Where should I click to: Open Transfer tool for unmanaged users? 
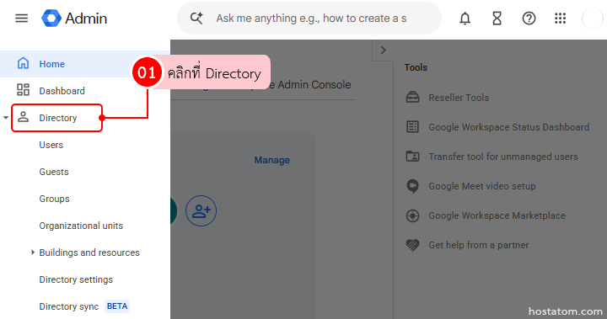(x=502, y=157)
